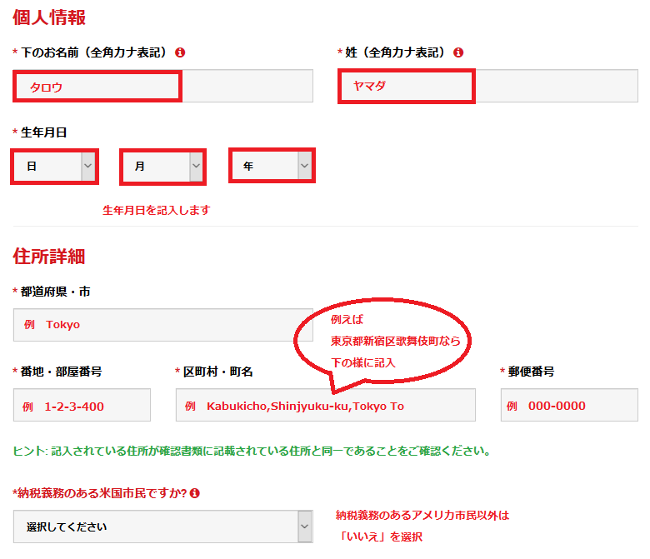
Task: Open the 日 birth day dropdown
Action: [x=55, y=166]
